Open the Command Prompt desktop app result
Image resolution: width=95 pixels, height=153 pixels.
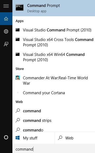coord(54,8)
